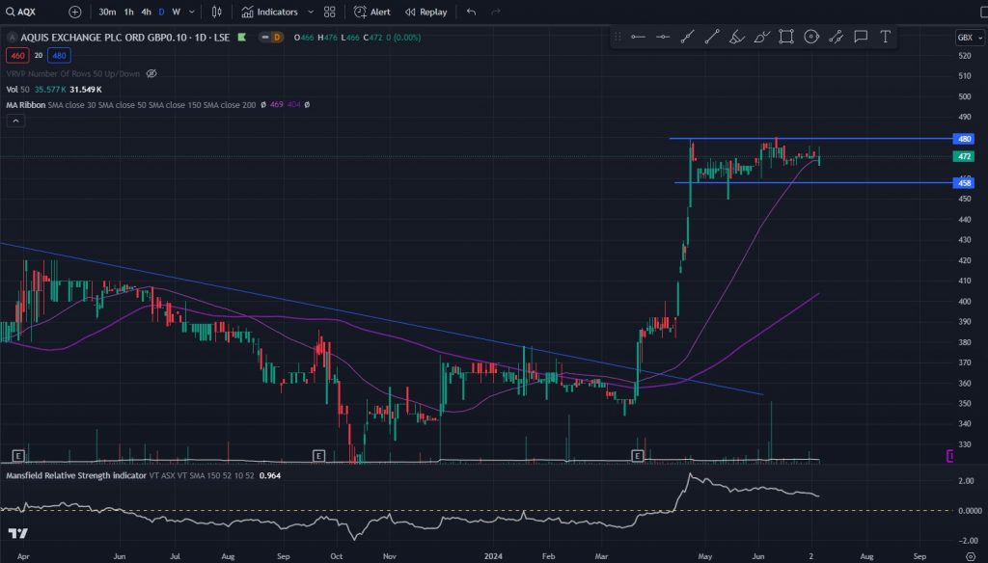Switch to the 30m timeframe
988x563 pixels.
(107, 13)
